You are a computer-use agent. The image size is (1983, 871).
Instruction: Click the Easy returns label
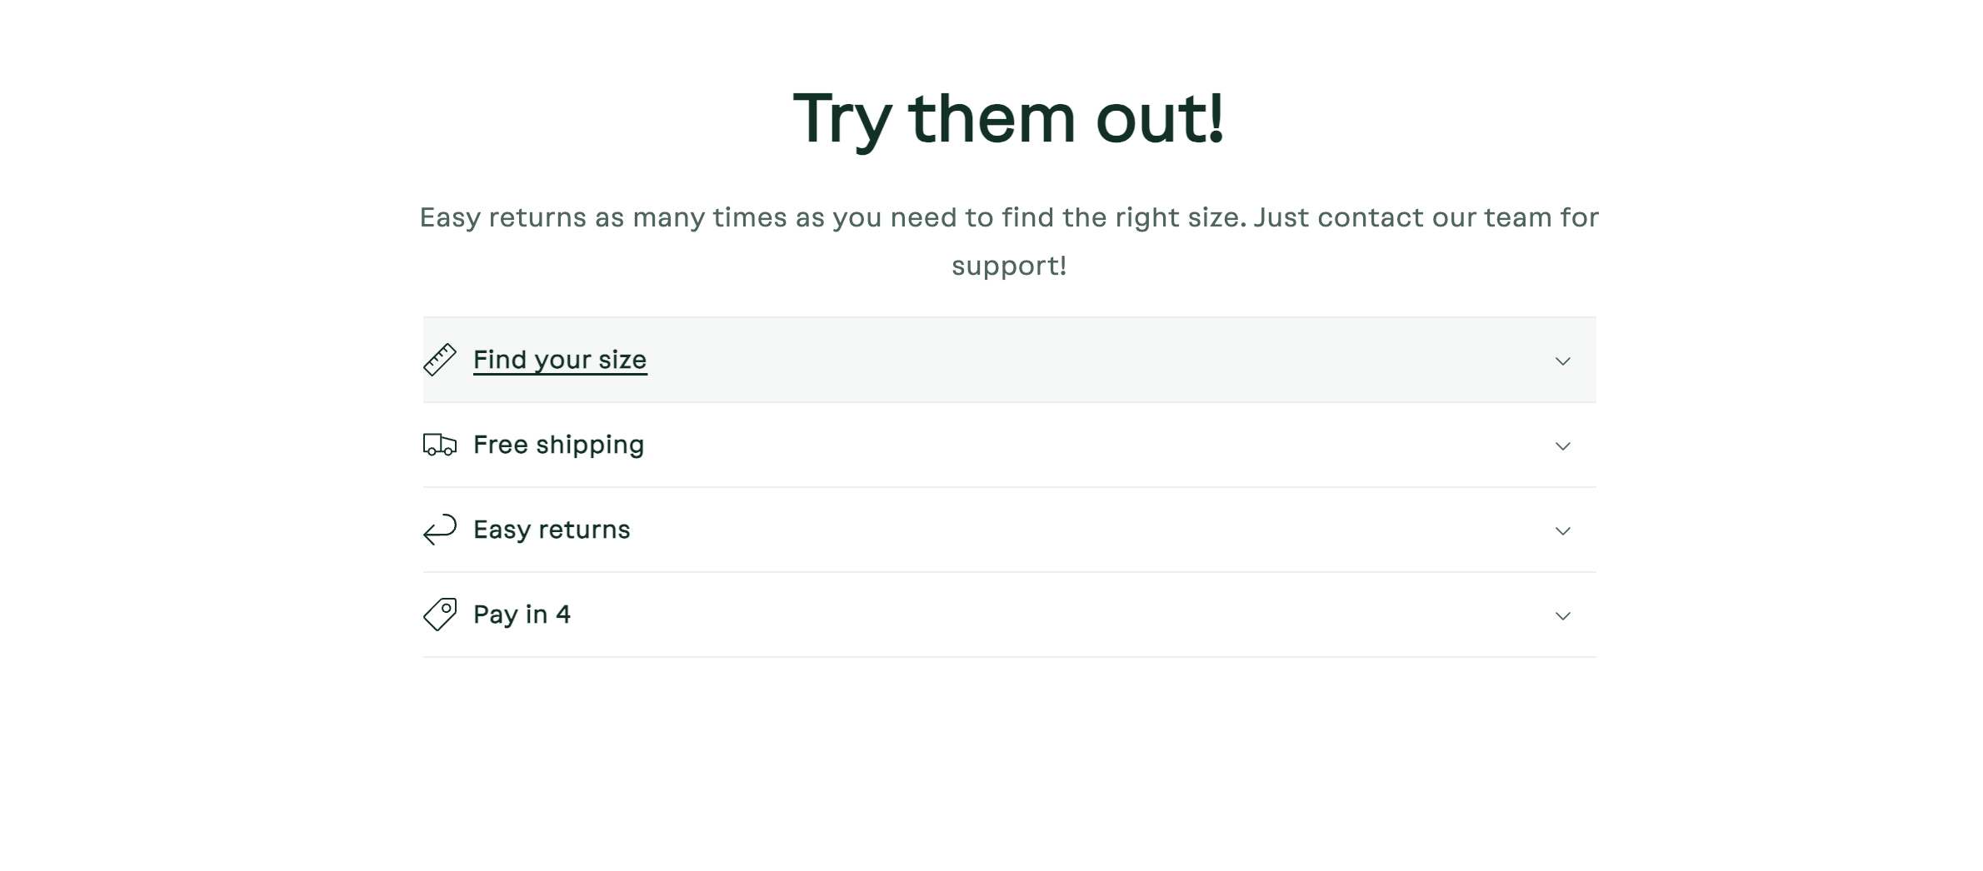coord(552,530)
